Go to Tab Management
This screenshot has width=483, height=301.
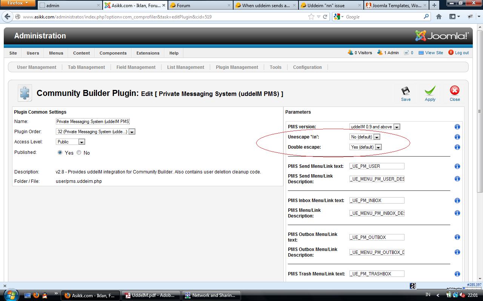pyautogui.click(x=86, y=67)
